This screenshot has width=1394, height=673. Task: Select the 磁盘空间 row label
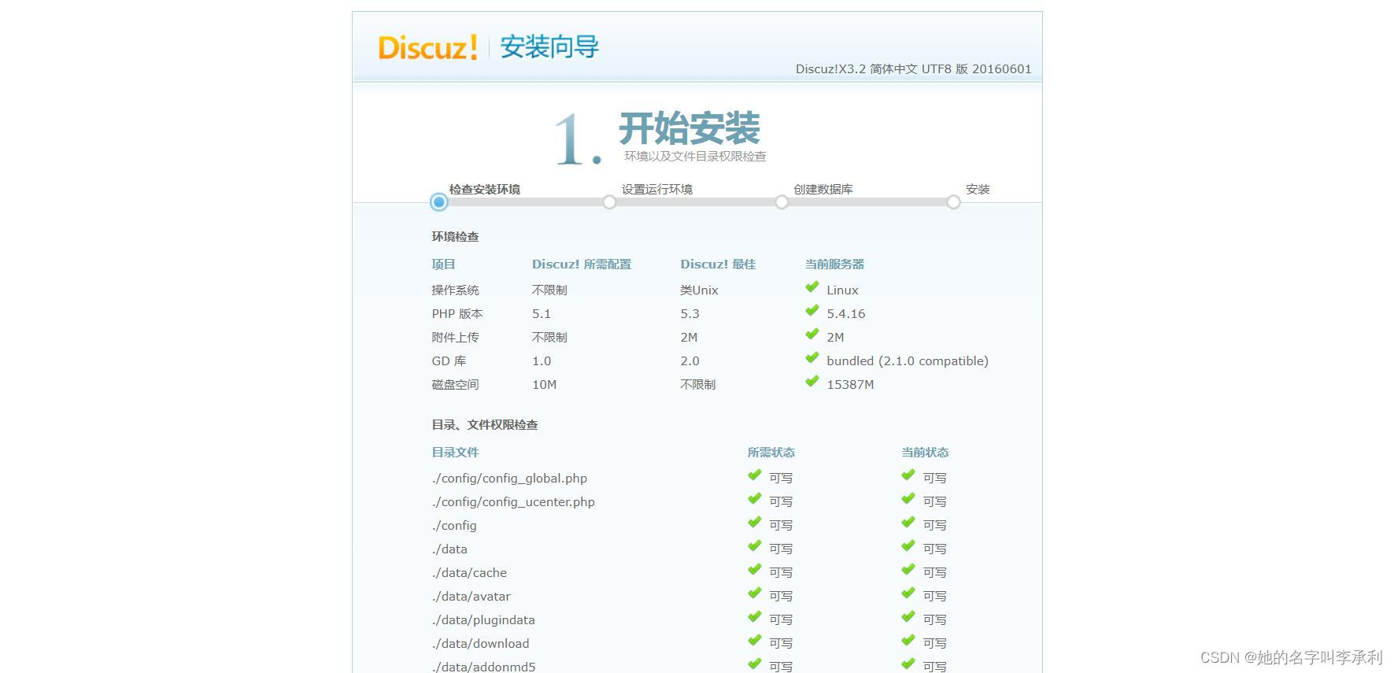point(455,384)
